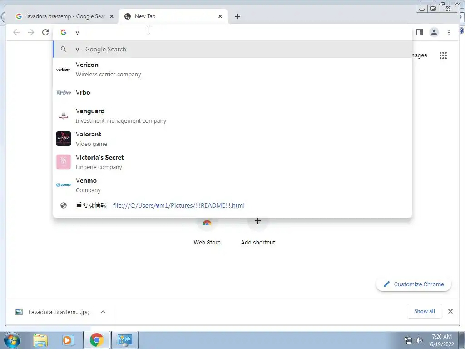Image resolution: width=465 pixels, height=349 pixels.
Task: Click the Victoria's Secret pink thumbnail
Action: point(64,162)
